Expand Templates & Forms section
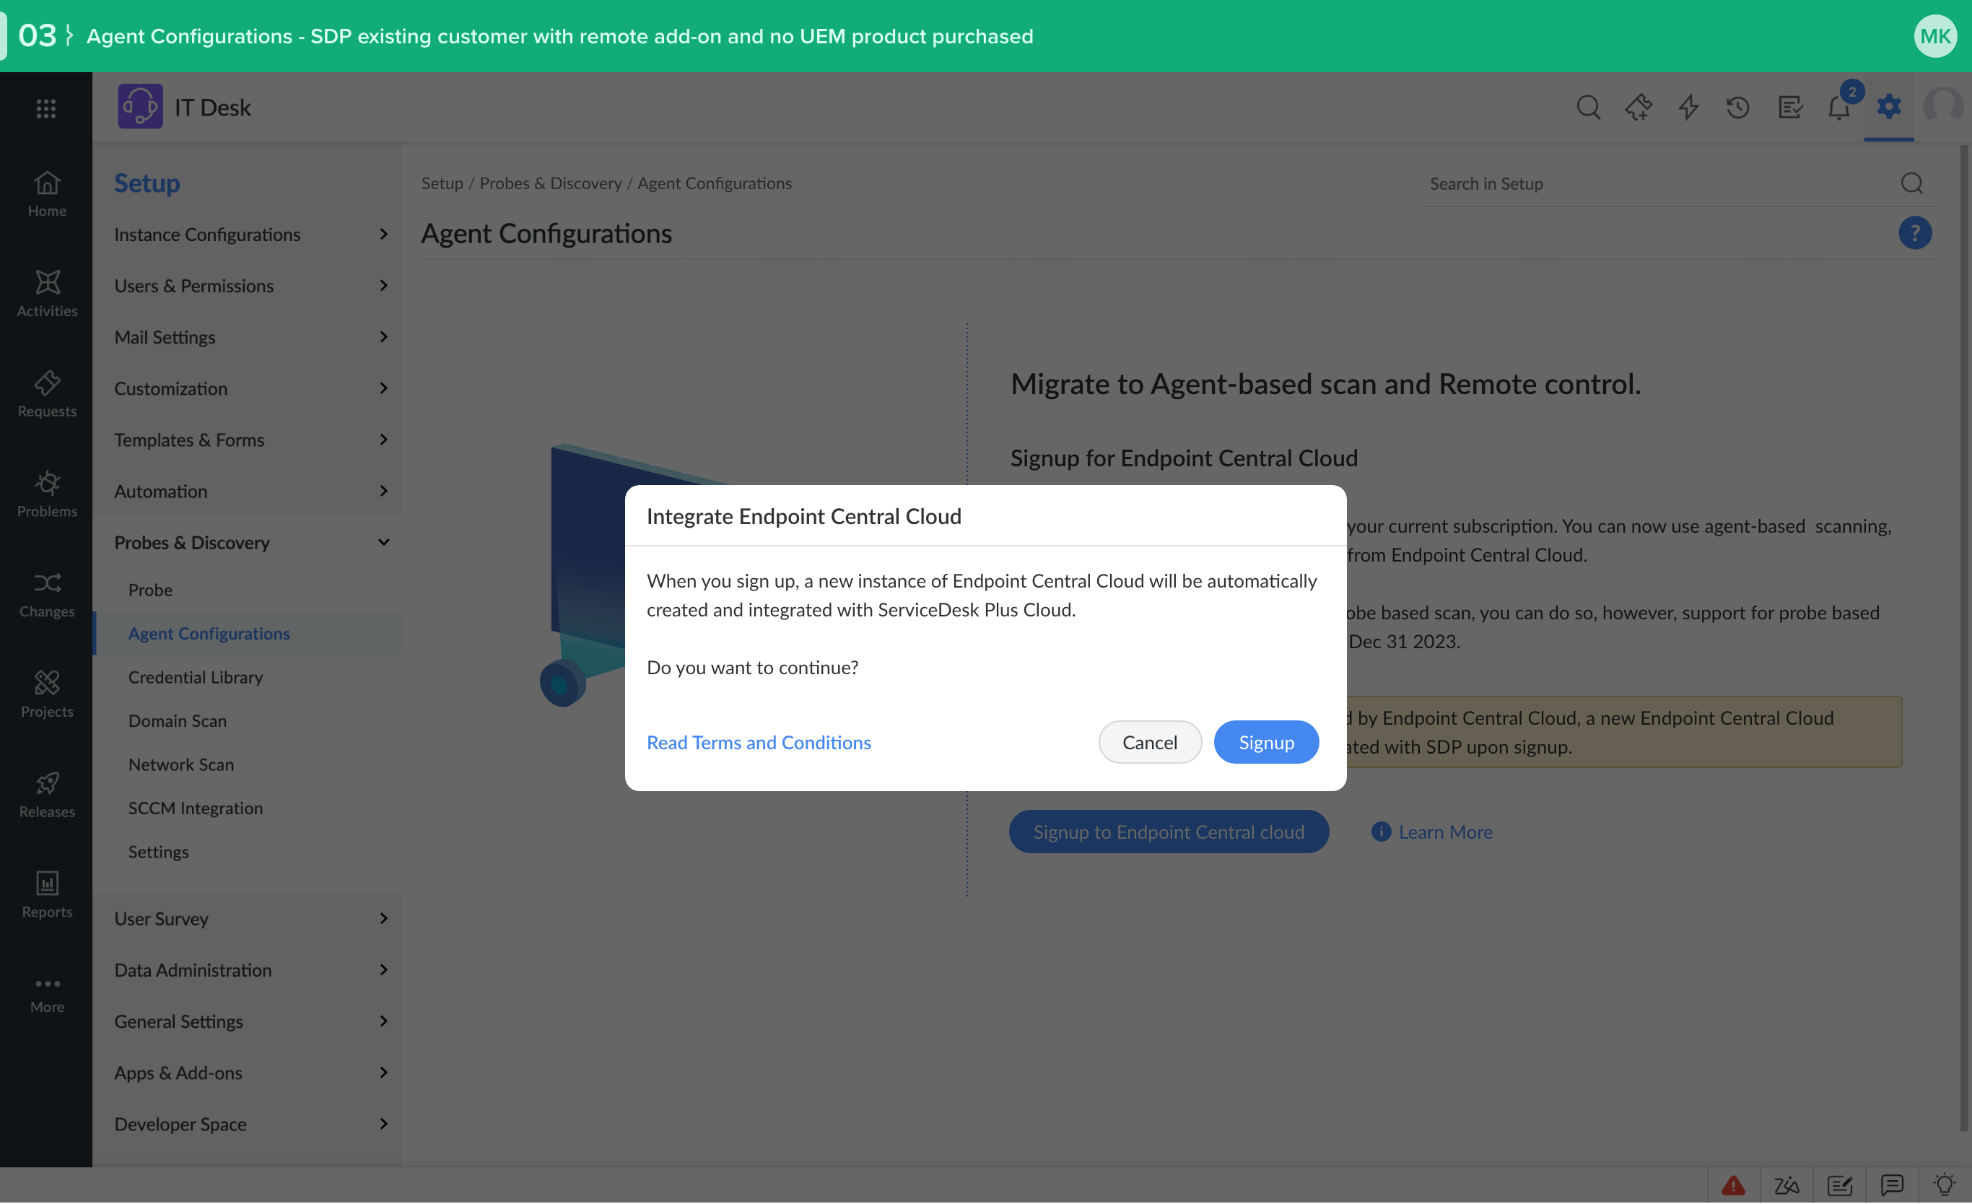The width and height of the screenshot is (1972, 1204). [248, 440]
